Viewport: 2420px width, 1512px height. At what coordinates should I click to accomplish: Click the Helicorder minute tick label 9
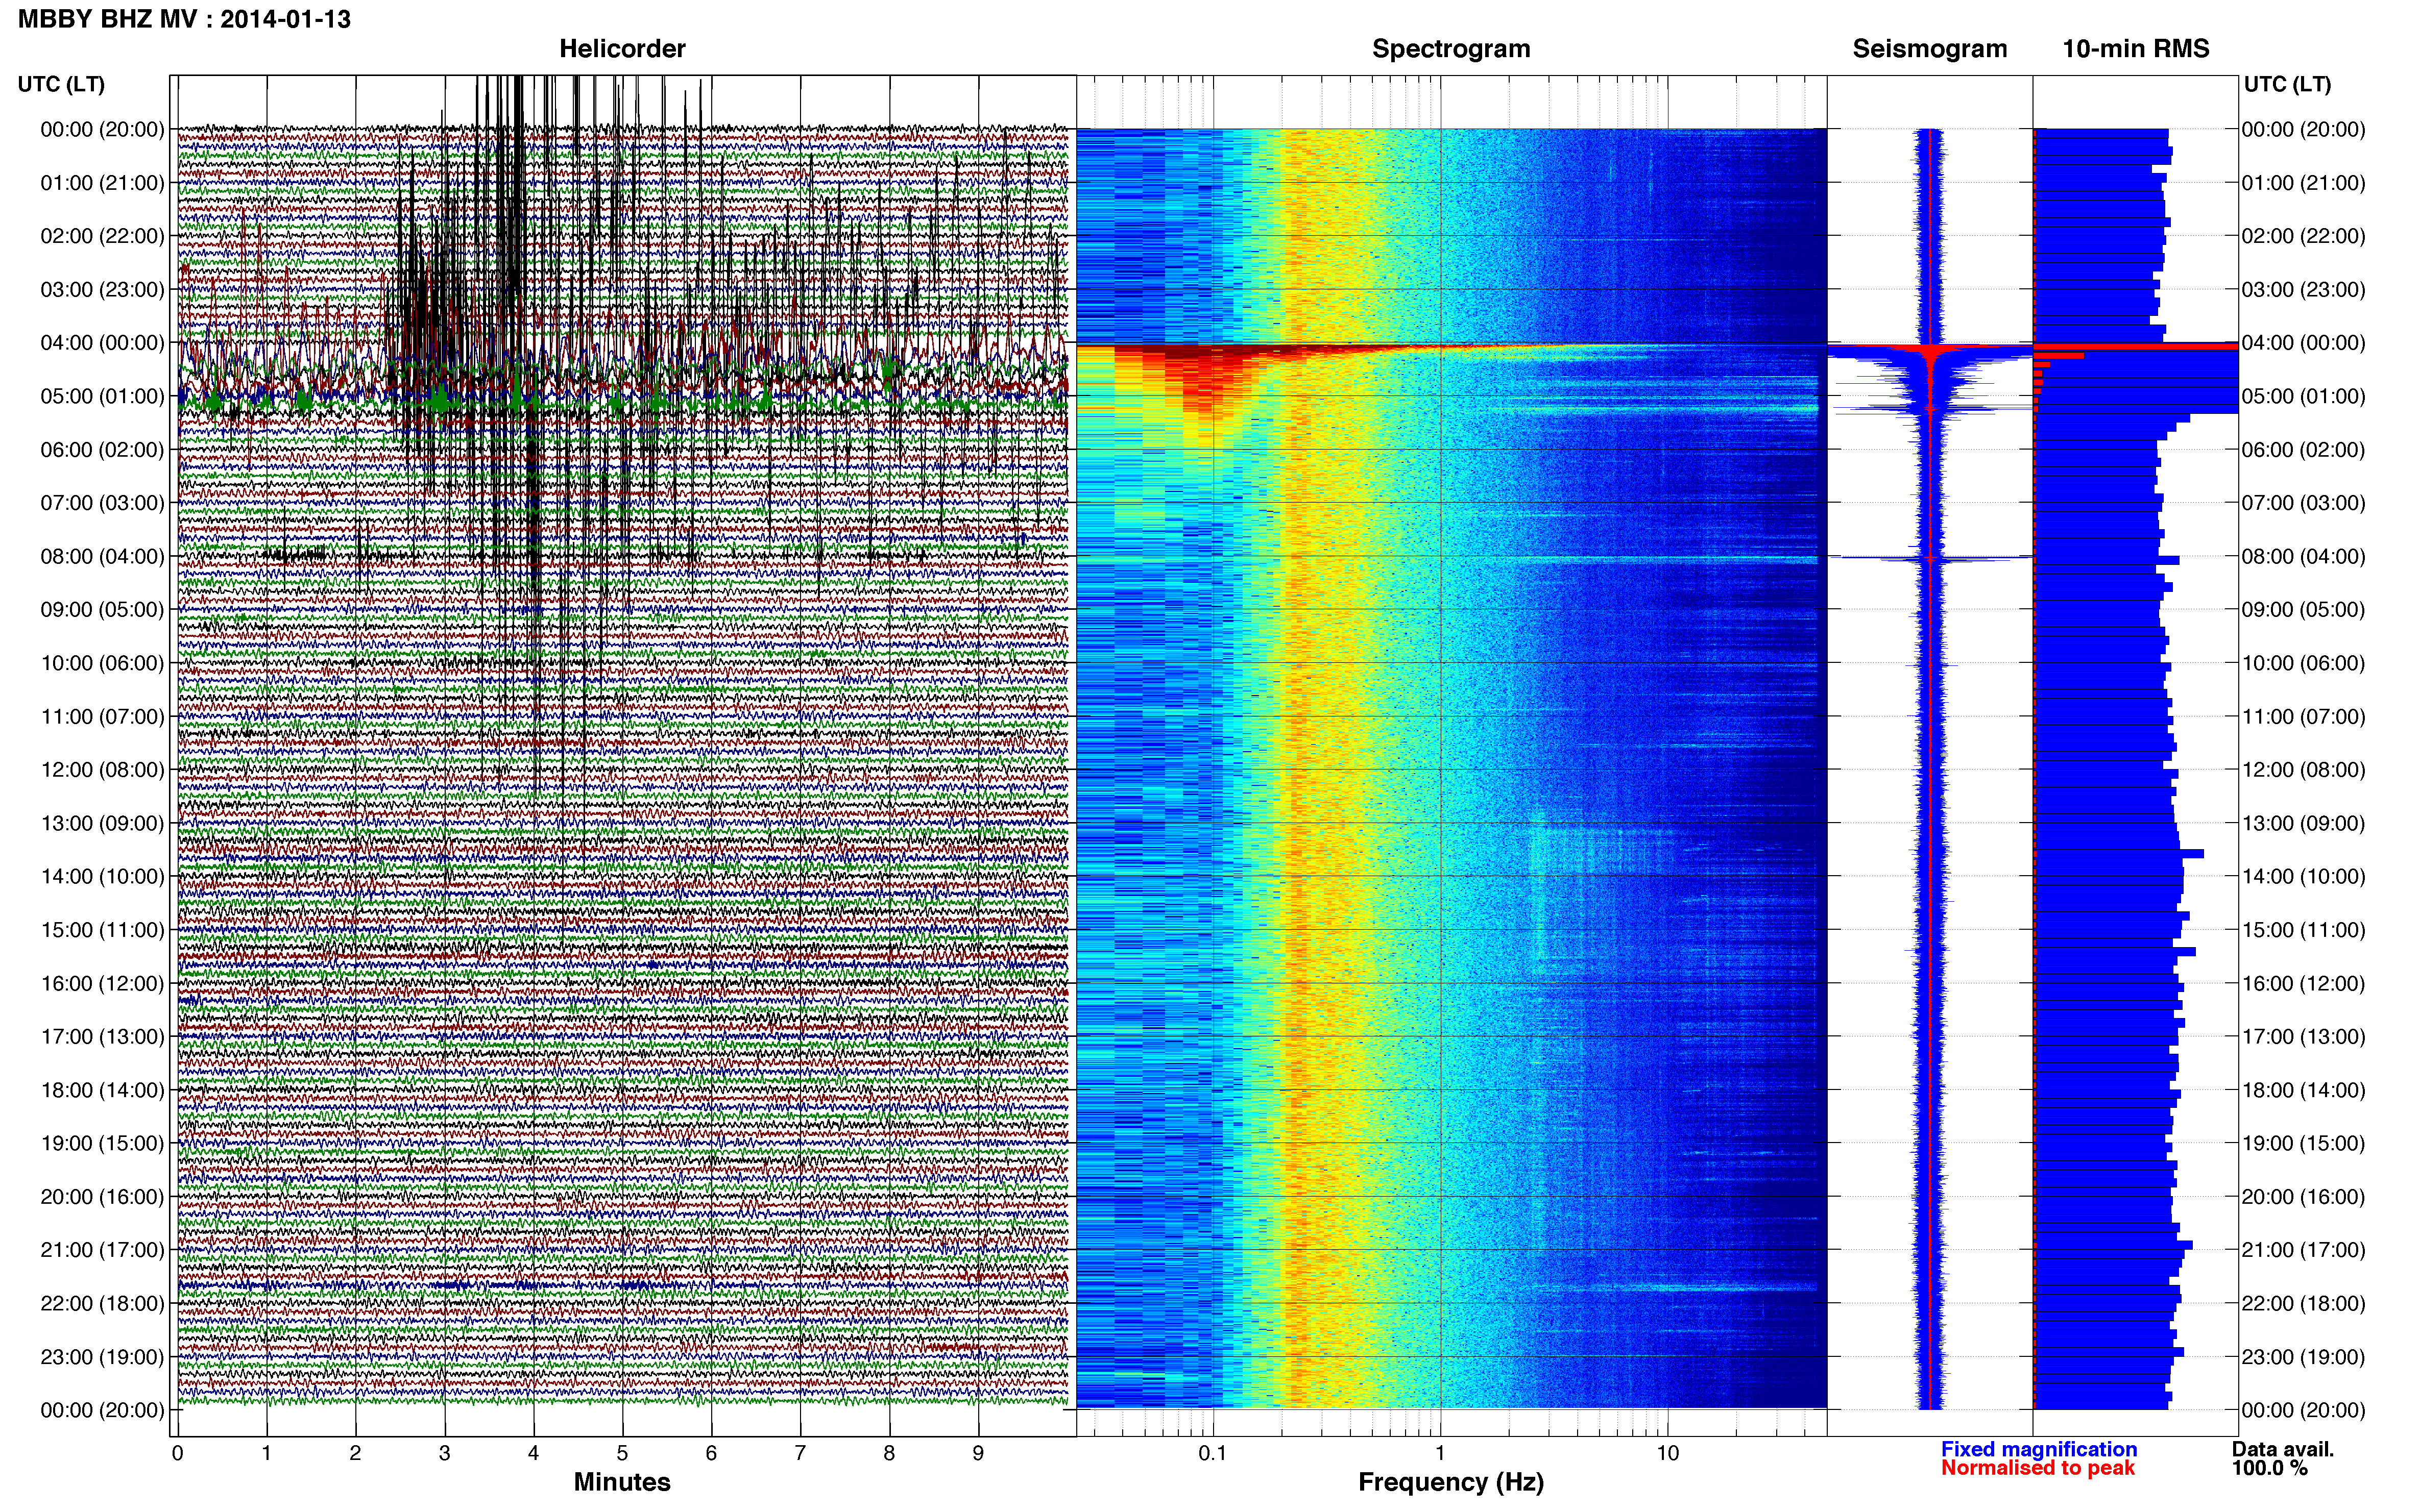point(978,1454)
